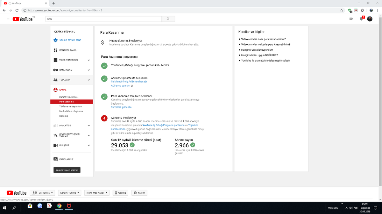
Task: Bookmark this page with the star icon
Action: tap(342, 10)
